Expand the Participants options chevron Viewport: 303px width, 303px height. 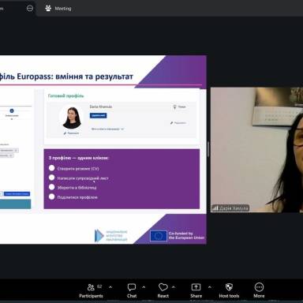[110, 287]
